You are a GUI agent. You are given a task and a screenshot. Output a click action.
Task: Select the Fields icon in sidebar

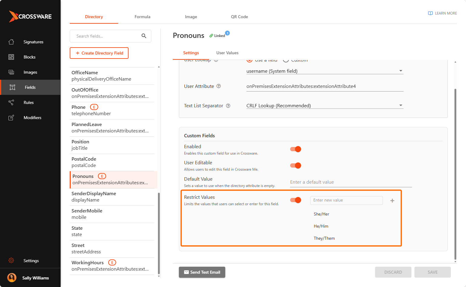coord(12,87)
